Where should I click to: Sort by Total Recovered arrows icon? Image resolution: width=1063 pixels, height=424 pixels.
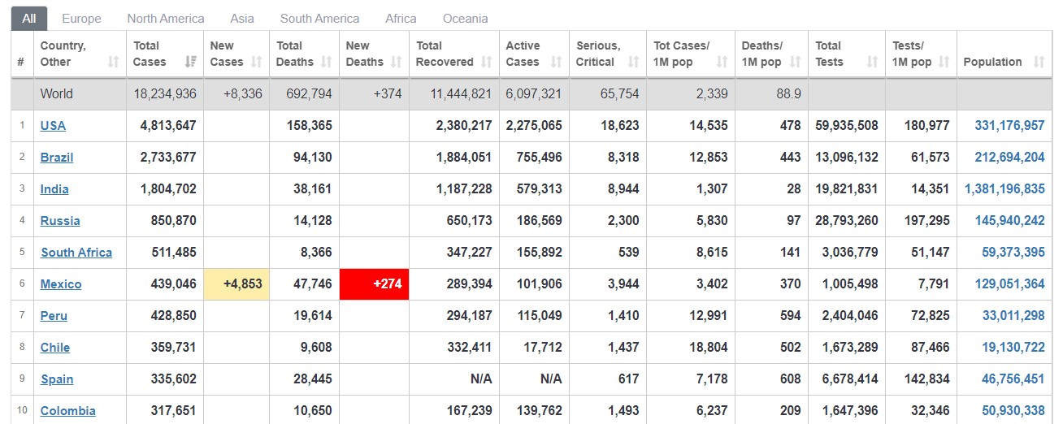point(486,62)
